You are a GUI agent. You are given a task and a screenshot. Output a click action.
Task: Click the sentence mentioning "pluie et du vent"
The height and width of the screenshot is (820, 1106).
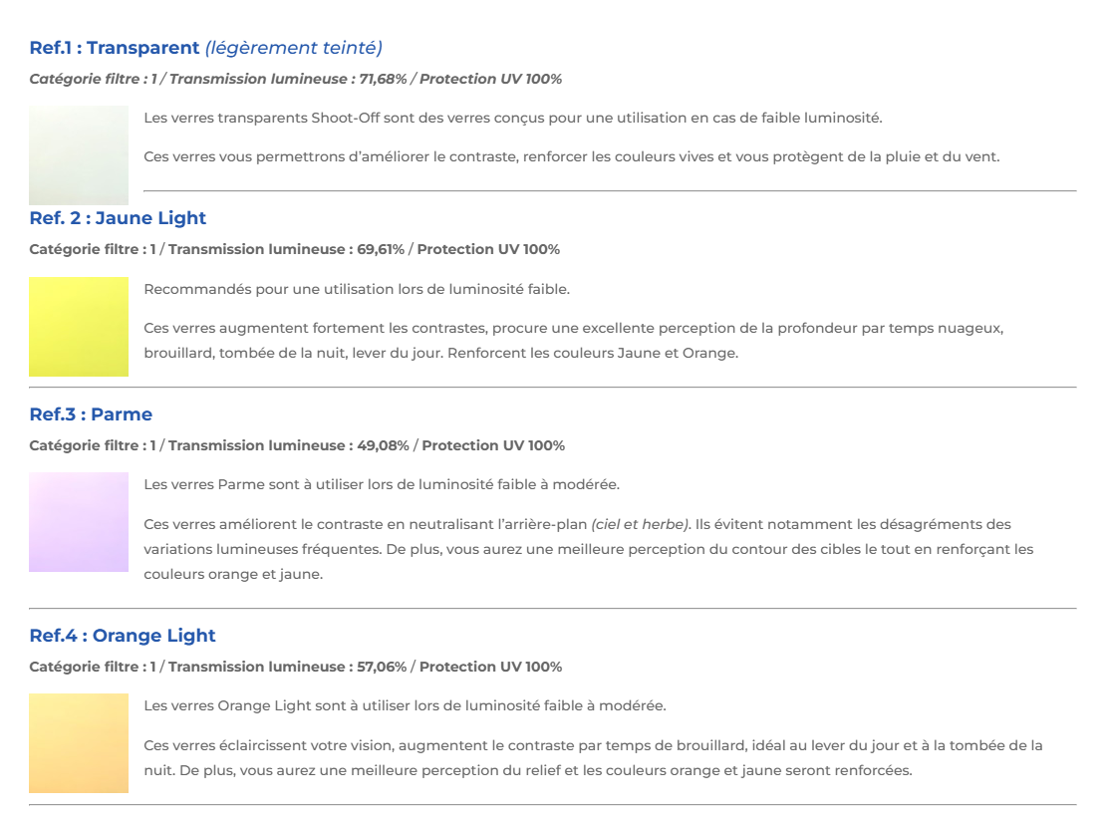point(571,156)
